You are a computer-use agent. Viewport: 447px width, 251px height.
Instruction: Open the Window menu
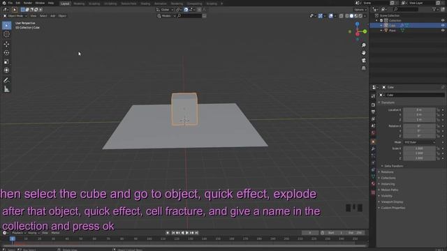pos(40,3)
